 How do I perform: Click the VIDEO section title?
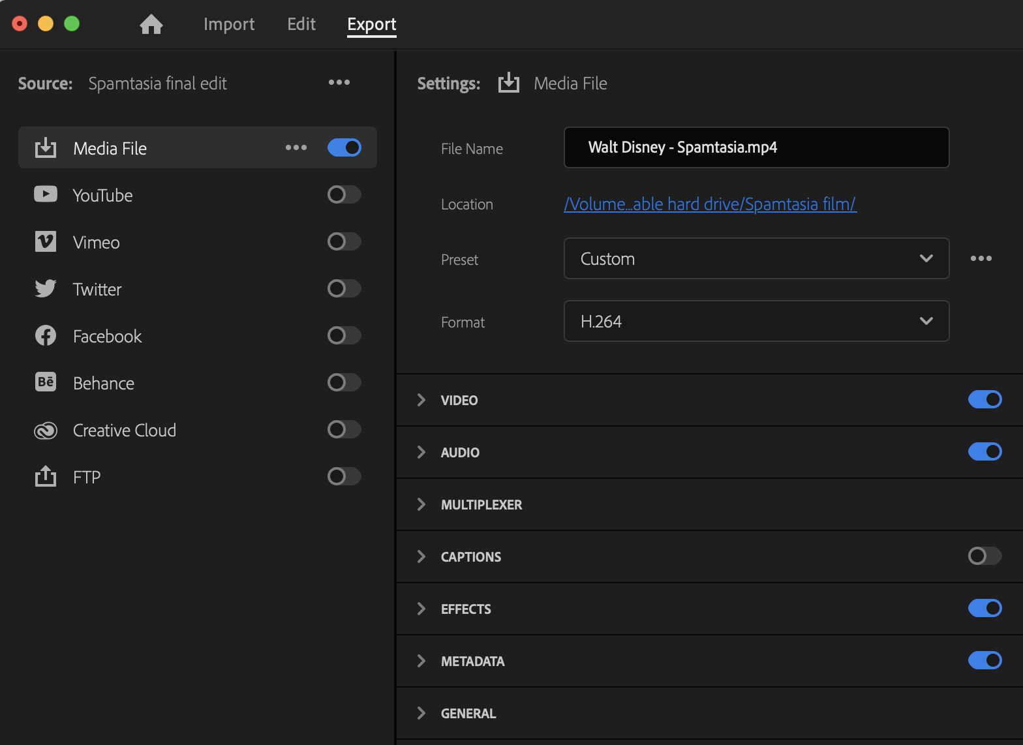[459, 400]
